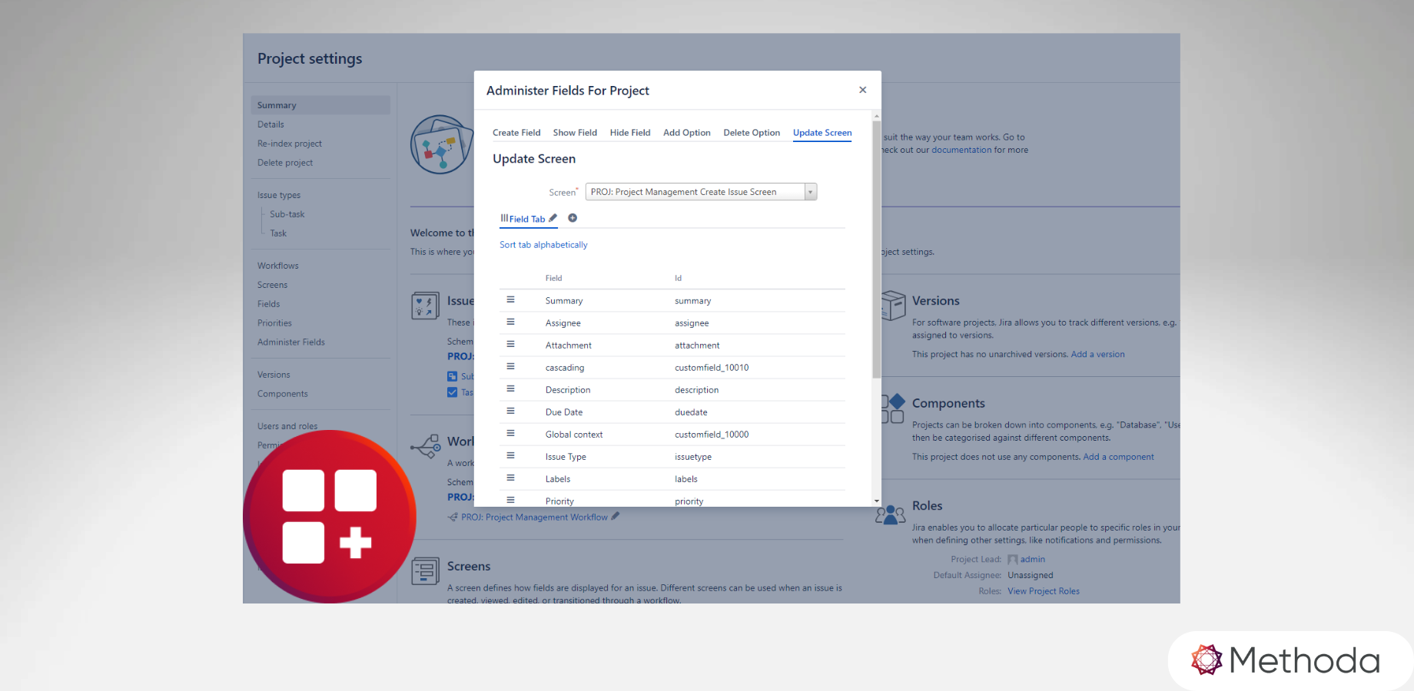Click the duedate id cell
Screen dimensions: 1414x691
pyautogui.click(x=691, y=412)
